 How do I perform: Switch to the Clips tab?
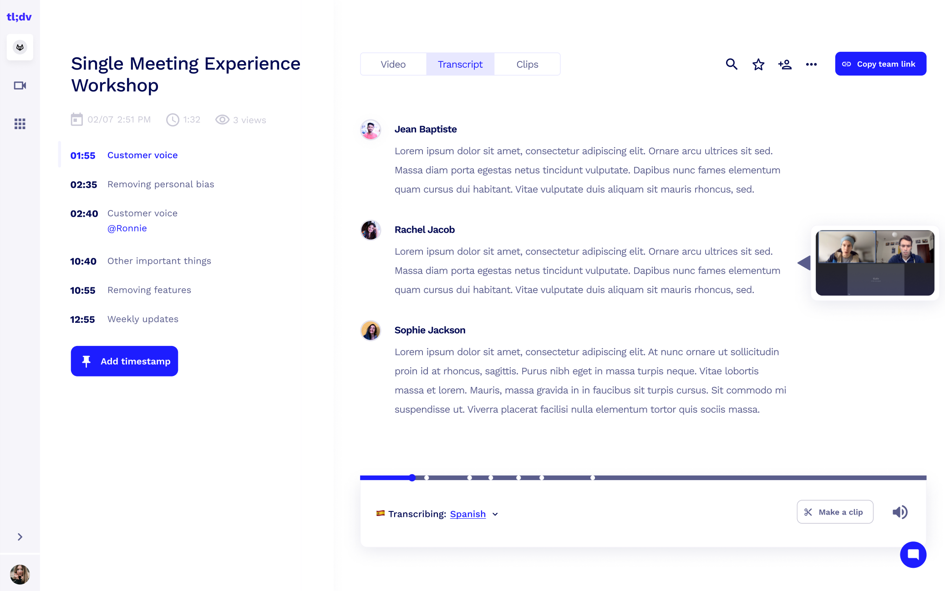point(527,65)
